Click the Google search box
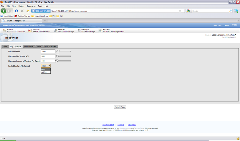 [x=210, y=11]
